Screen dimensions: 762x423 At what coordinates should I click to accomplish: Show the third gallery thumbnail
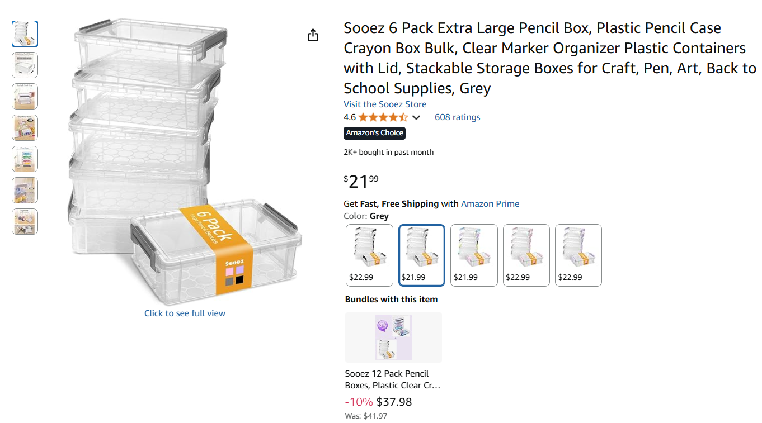(x=25, y=96)
